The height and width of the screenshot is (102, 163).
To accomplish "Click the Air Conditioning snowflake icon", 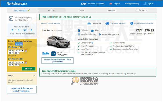I will point(79,34).
